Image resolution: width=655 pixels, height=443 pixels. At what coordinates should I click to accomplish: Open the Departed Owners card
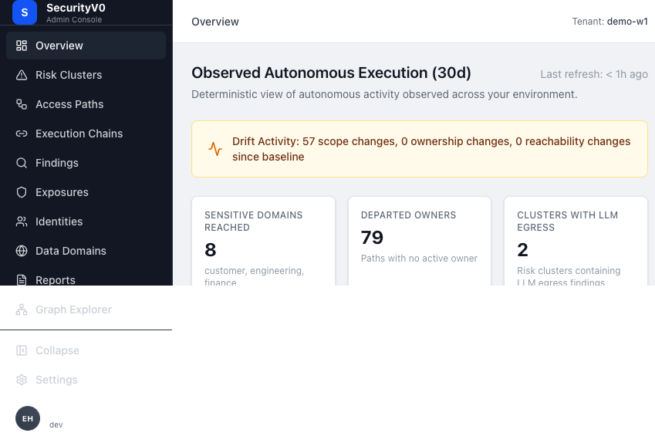point(420,241)
